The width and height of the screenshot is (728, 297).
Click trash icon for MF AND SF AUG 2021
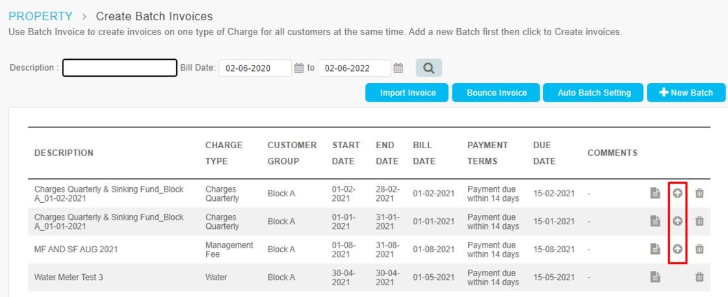(699, 249)
